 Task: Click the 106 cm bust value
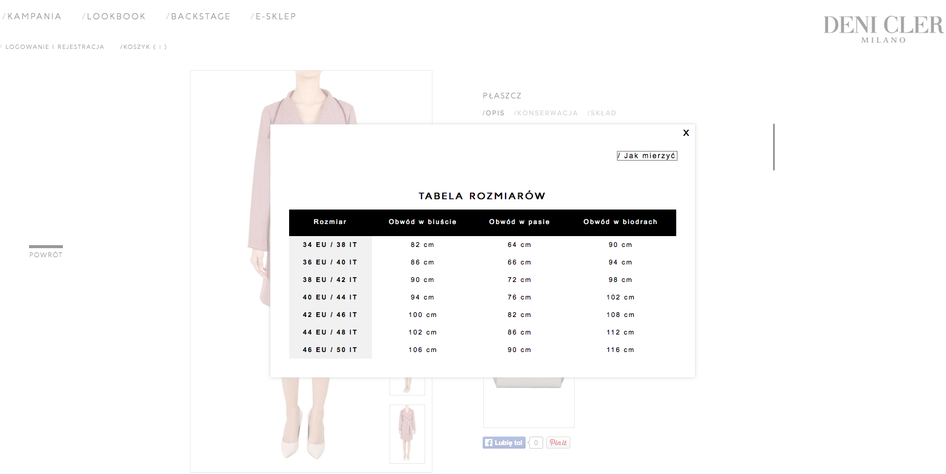(x=423, y=350)
